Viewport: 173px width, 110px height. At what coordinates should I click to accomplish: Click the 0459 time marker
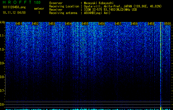(x=151, y=24)
